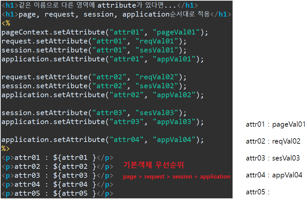This screenshot has height=199, width=306.
Task: Click the empty output line 'attr05 :'
Action: [x=258, y=192]
